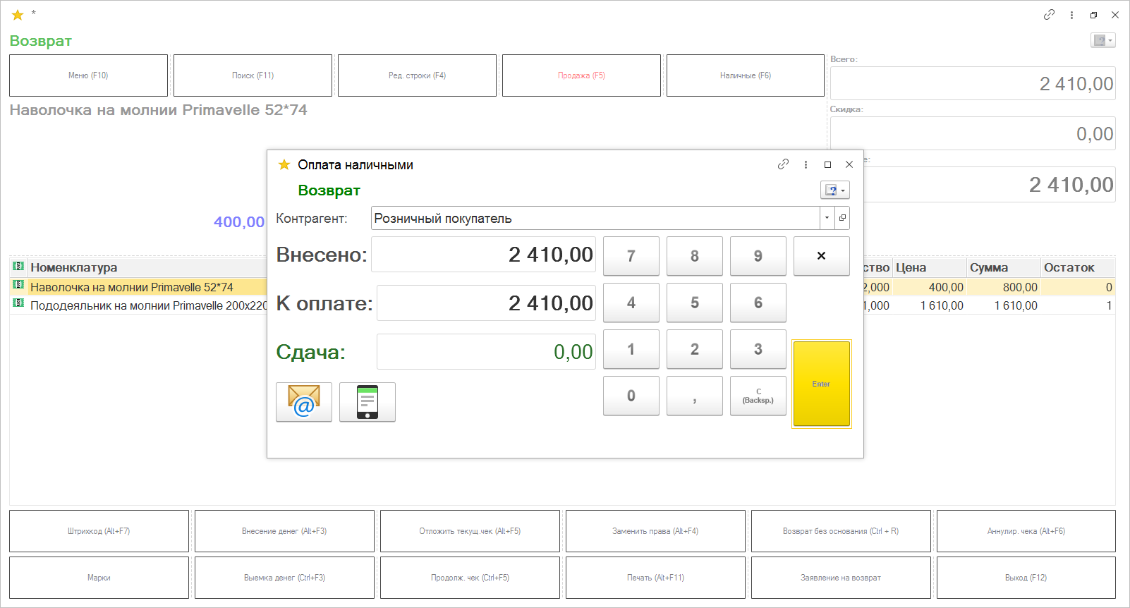Screen dimensions: 1130x608
Task: Send receipt by email envelope icon
Action: pyautogui.click(x=304, y=402)
